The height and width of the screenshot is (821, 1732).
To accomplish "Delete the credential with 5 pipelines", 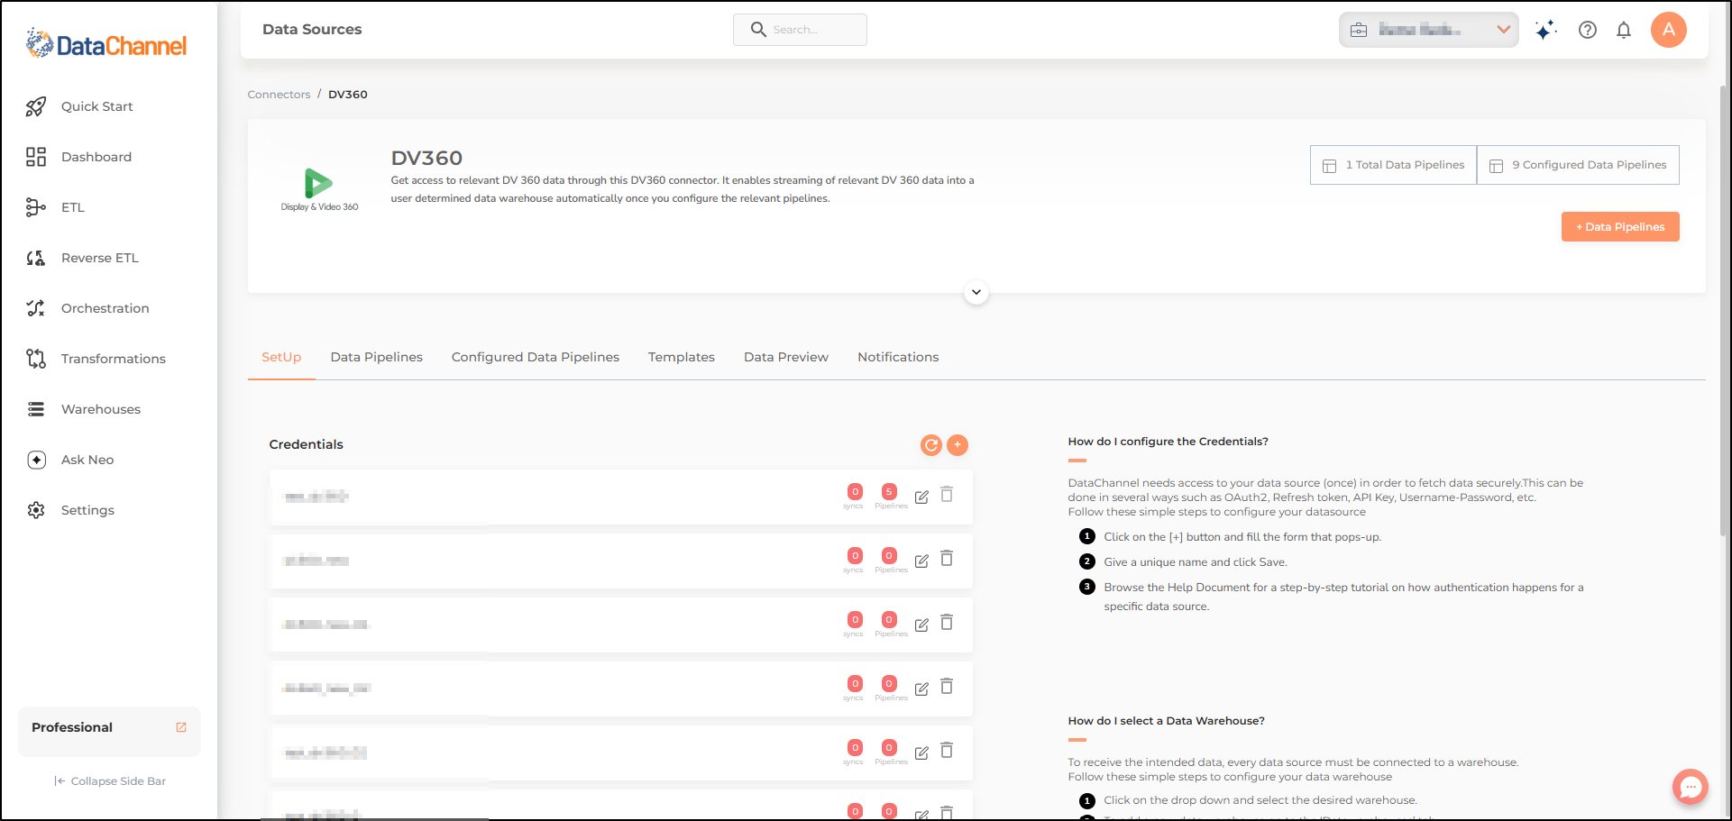I will click(947, 495).
